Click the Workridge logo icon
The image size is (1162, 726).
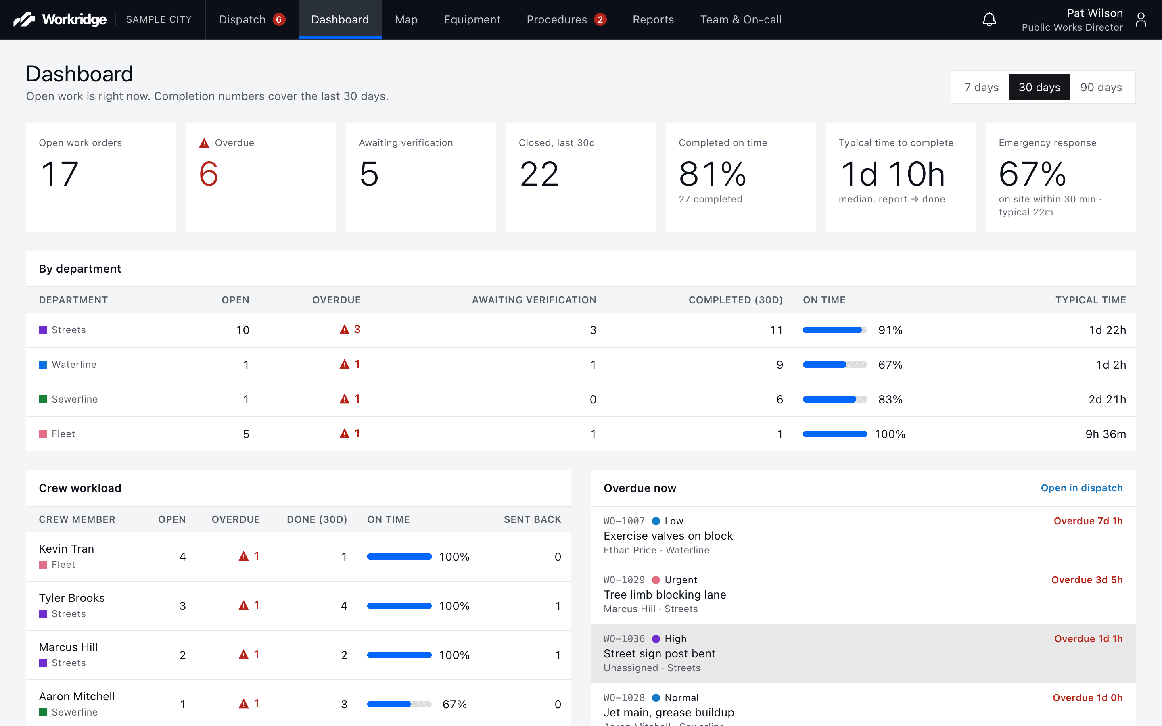pos(24,19)
